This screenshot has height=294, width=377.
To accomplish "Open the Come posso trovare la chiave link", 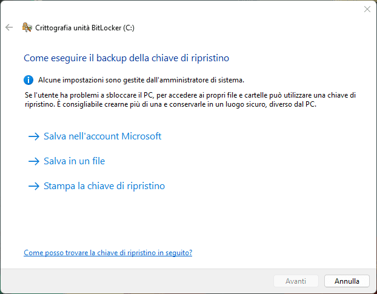I will pyautogui.click(x=108, y=252).
